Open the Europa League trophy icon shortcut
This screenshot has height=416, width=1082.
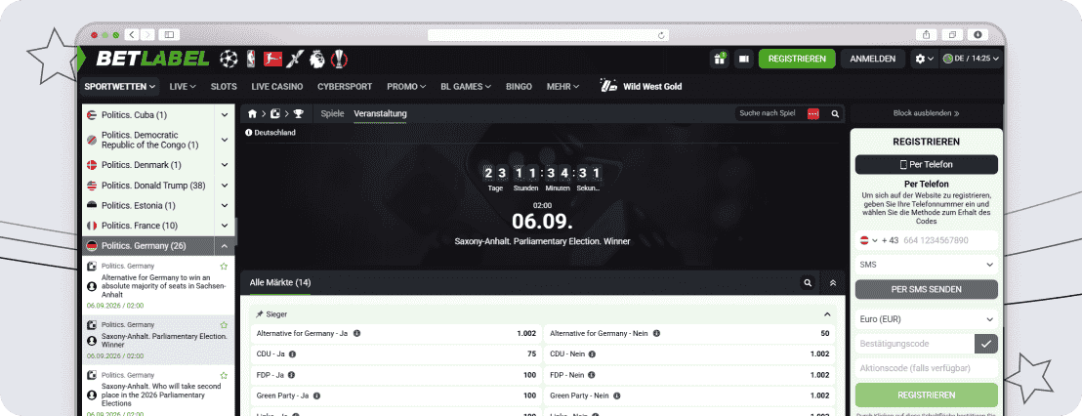pos(339,60)
